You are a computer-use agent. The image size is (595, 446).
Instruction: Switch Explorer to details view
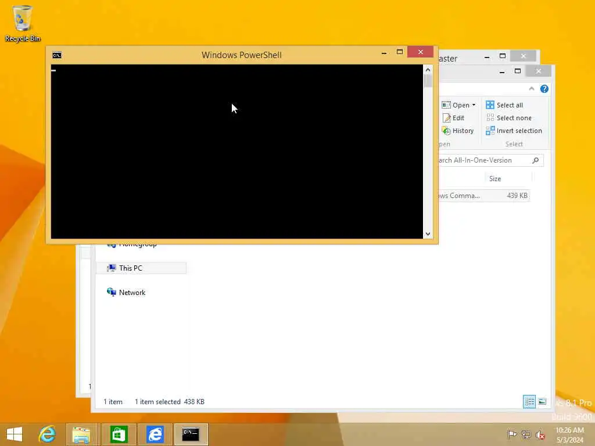click(529, 402)
